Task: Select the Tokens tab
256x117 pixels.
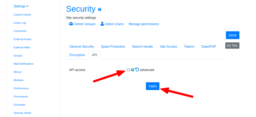Action: [x=189, y=47]
